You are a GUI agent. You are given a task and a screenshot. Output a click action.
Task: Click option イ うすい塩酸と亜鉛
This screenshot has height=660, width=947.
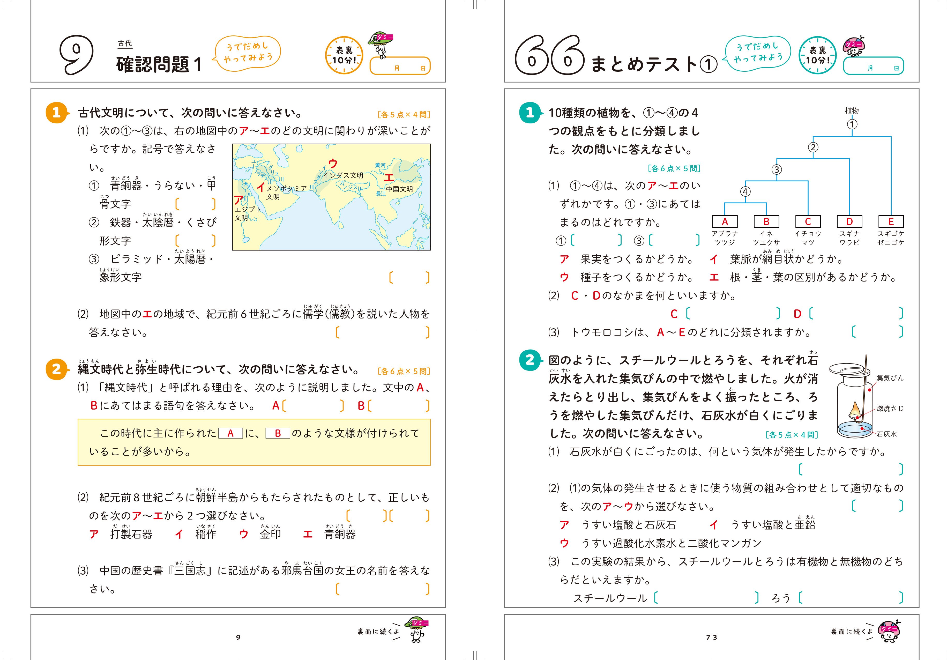pos(762,525)
